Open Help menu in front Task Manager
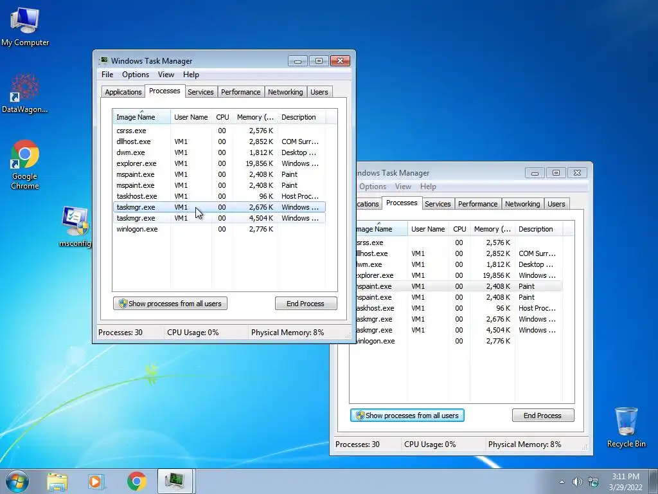The image size is (658, 494). coord(191,75)
